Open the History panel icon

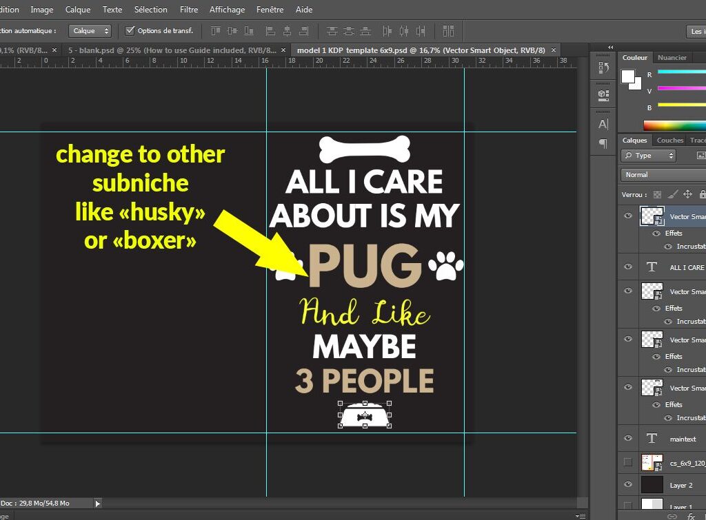click(603, 67)
